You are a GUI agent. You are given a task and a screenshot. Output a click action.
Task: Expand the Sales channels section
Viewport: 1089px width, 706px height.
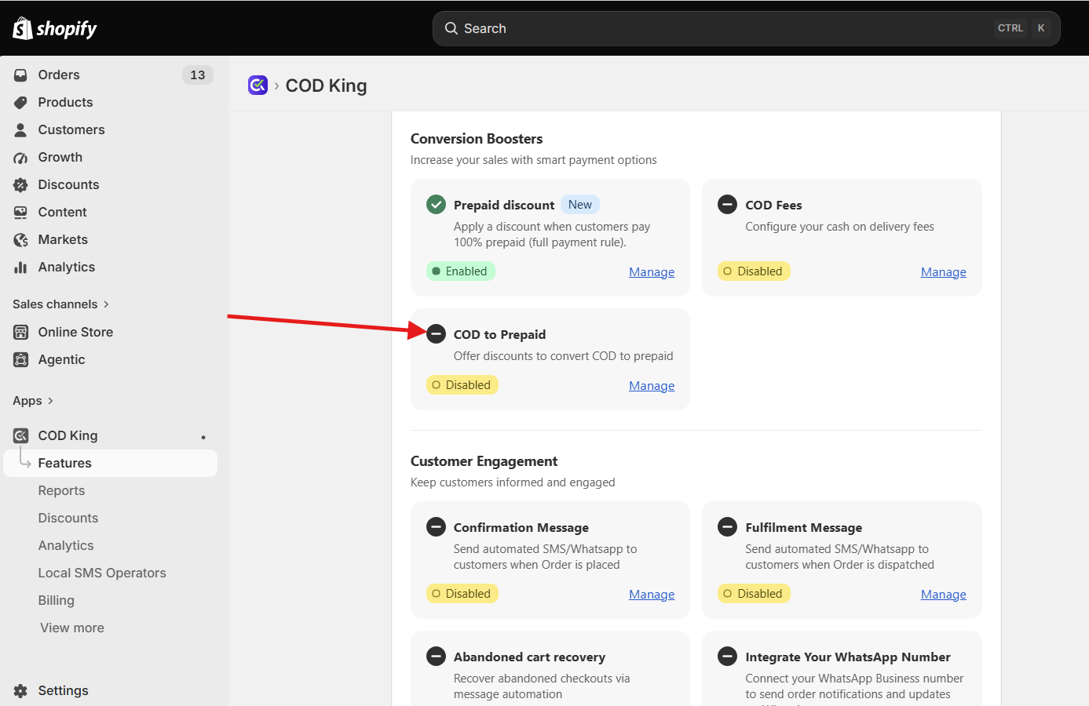point(61,304)
